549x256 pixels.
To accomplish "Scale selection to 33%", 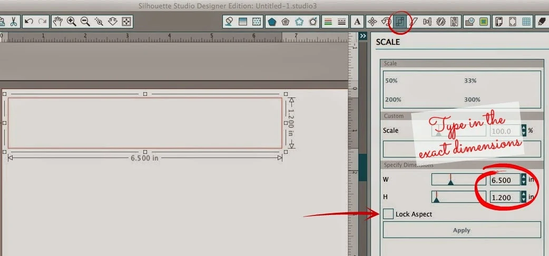I will point(470,81).
